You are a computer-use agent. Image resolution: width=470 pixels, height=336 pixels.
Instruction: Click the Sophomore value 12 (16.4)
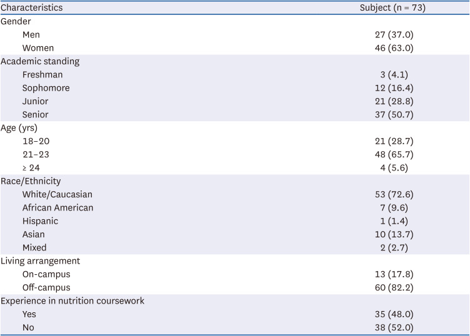point(393,88)
